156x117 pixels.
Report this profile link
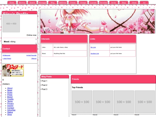34,58
